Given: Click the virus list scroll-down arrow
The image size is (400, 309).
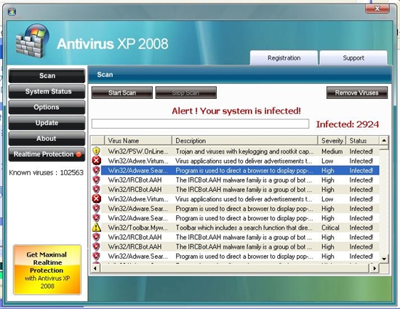Looking at the screenshot, I should pyautogui.click(x=384, y=259).
